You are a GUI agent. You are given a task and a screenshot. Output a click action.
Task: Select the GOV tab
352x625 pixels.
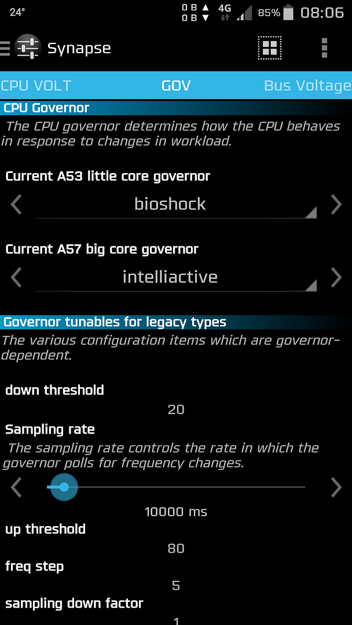(x=176, y=86)
